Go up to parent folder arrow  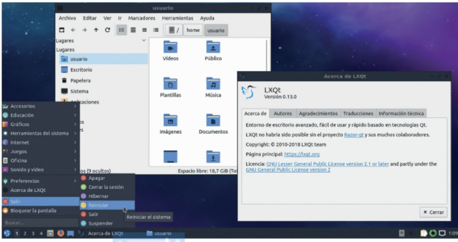point(96,30)
